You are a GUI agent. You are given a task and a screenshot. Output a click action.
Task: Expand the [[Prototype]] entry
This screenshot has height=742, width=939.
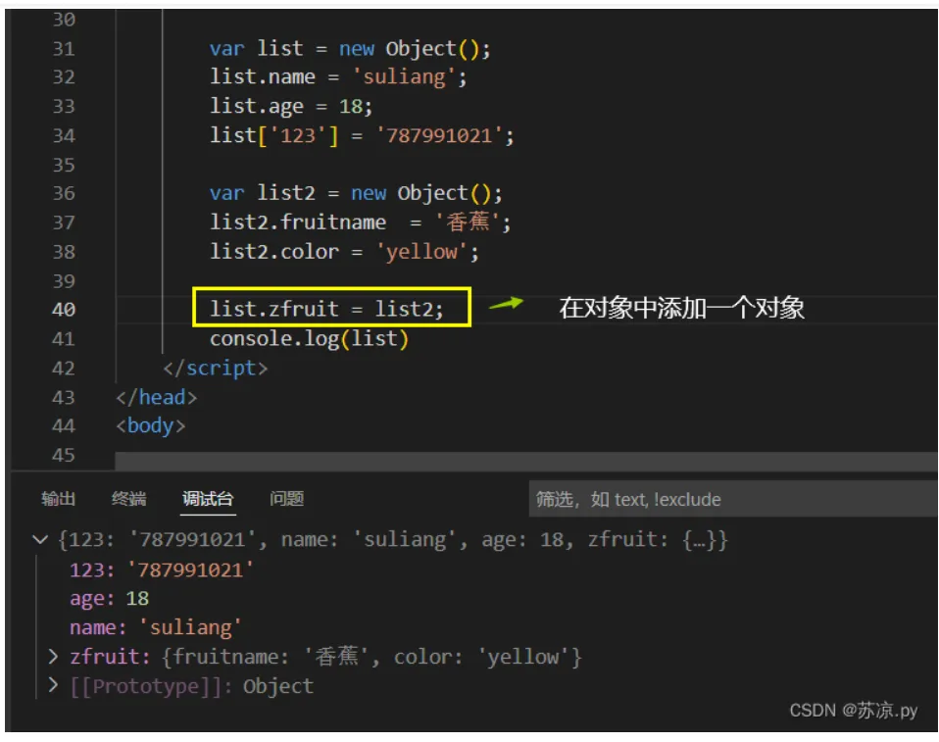[54, 684]
